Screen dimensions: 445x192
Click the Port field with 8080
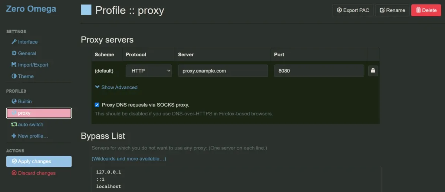point(319,71)
